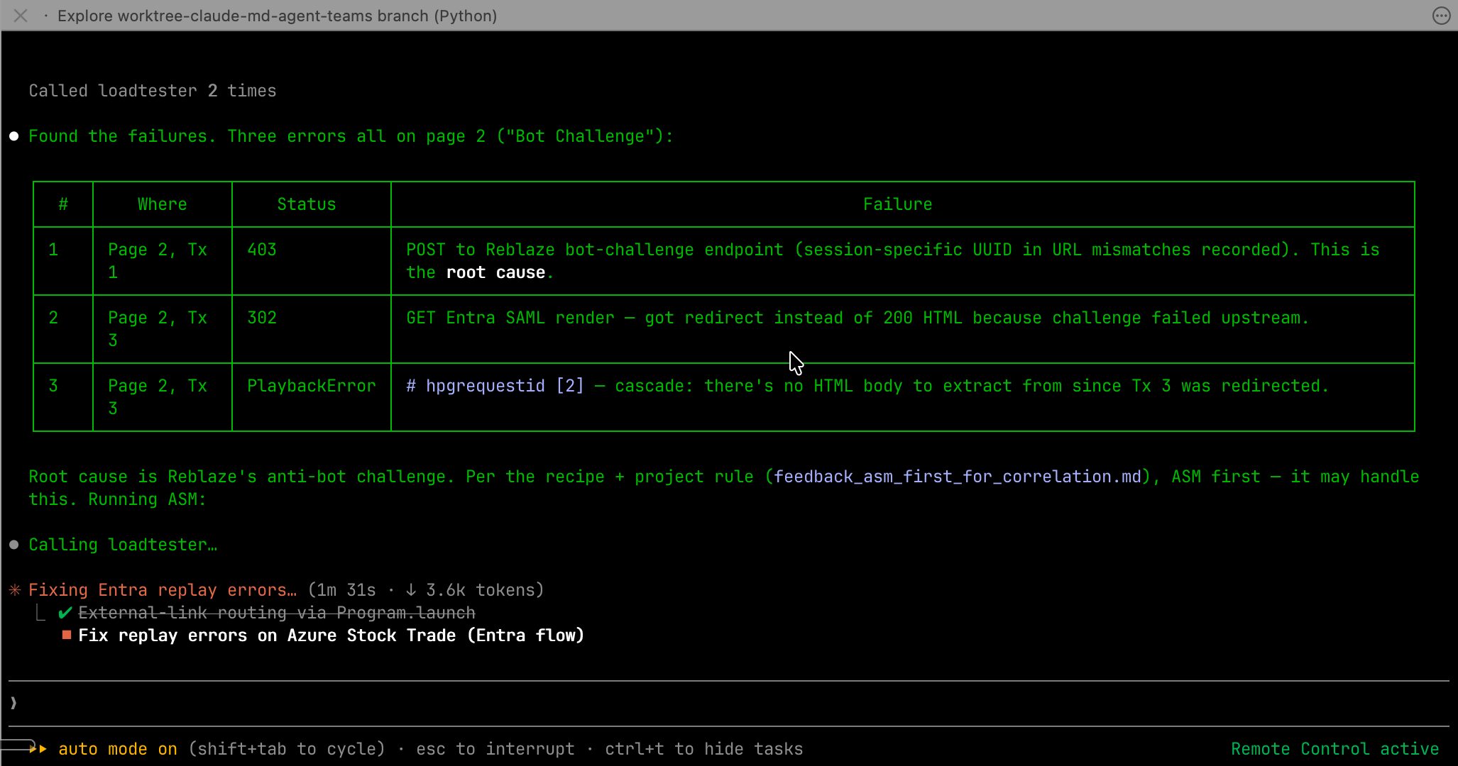Click the 'Status' column header
The image size is (1458, 766).
coord(307,204)
